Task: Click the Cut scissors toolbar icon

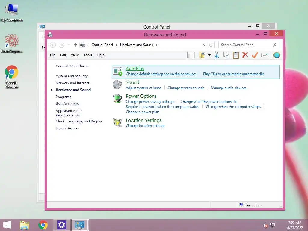Action: click(217, 55)
